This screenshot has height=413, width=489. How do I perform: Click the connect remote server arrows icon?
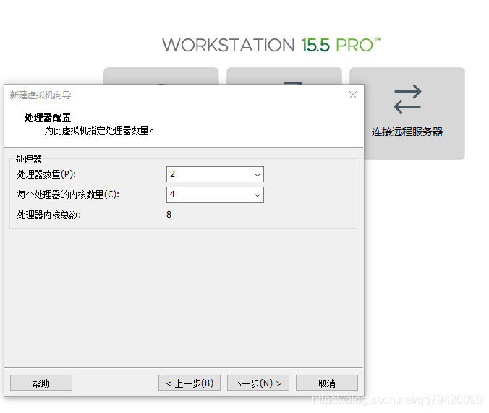407,99
